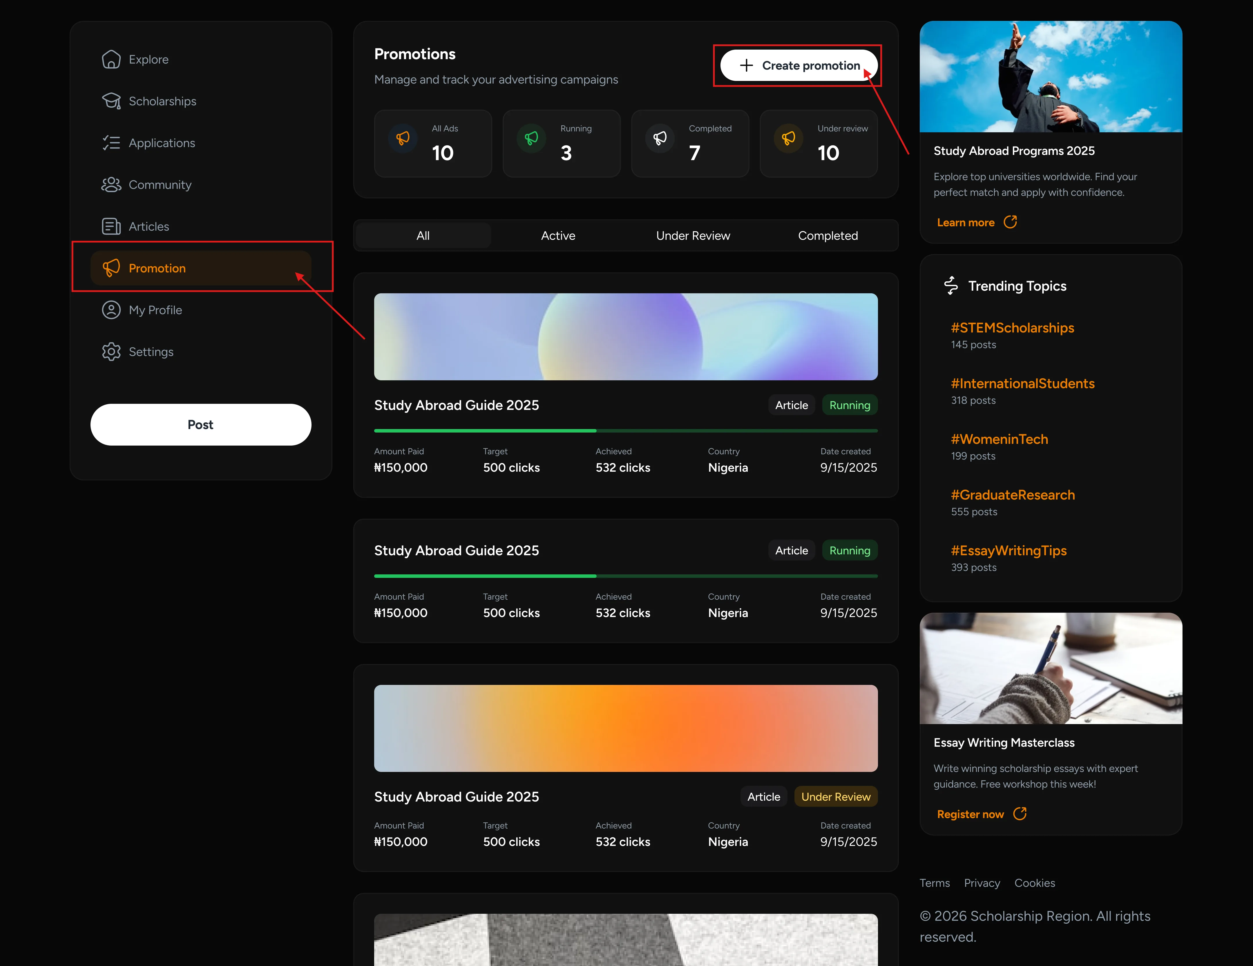This screenshot has height=966, width=1253.
Task: Open the Privacy footer link
Action: pos(982,883)
